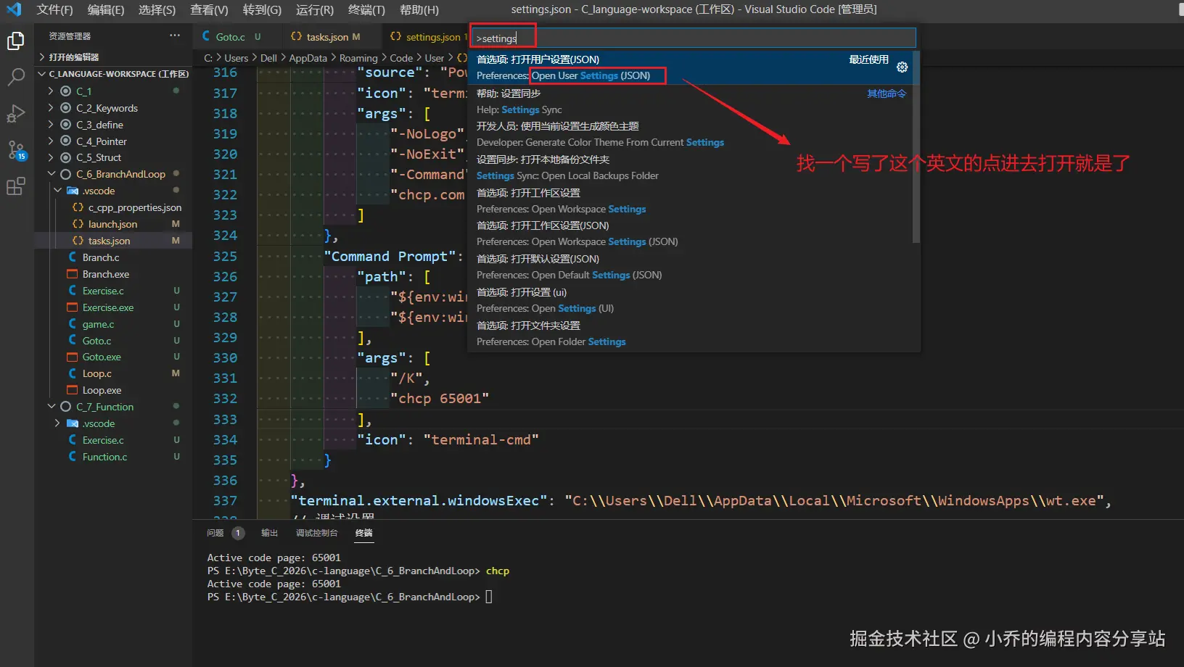Click the Dell breadcrumb segment
The image size is (1184, 667).
(268, 58)
